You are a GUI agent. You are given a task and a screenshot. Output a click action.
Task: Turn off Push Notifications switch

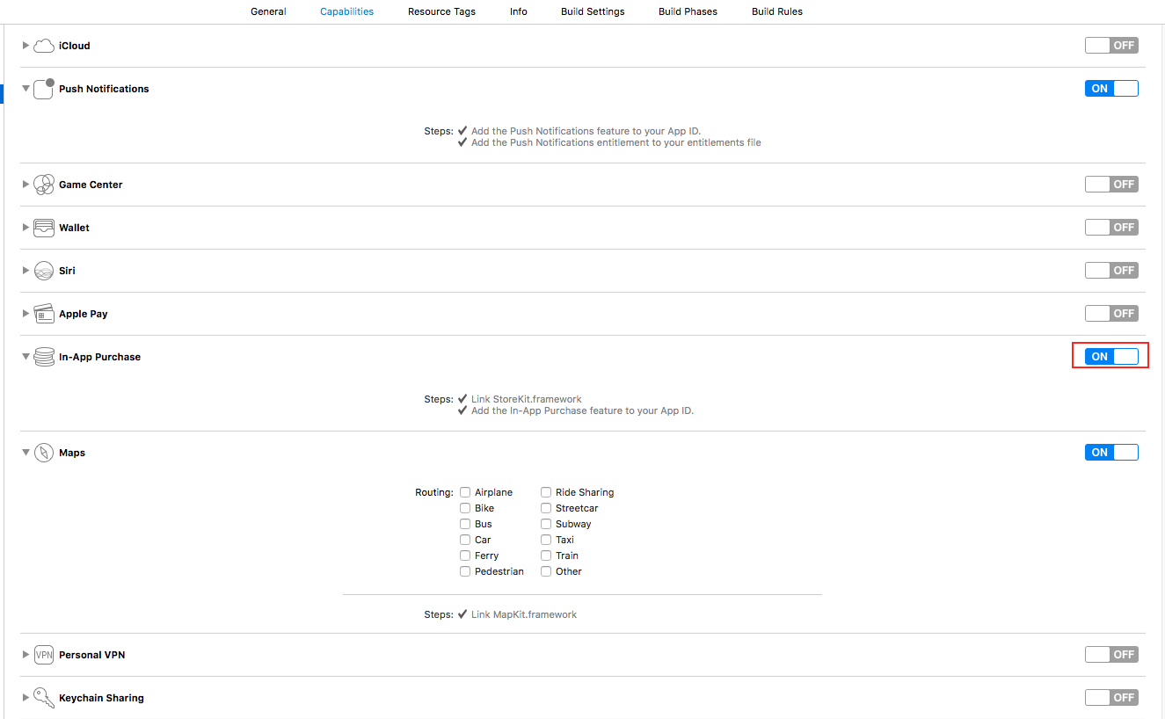pyautogui.click(x=1111, y=89)
